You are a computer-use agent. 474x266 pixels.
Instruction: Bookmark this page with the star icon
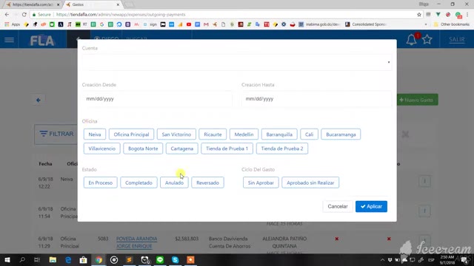(x=419, y=15)
